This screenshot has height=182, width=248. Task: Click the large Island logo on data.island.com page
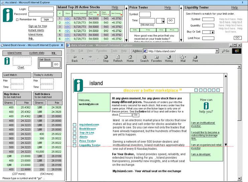[x=79, y=85]
